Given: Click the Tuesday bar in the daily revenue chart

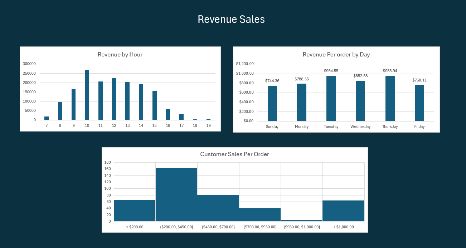Looking at the screenshot, I should (x=331, y=99).
